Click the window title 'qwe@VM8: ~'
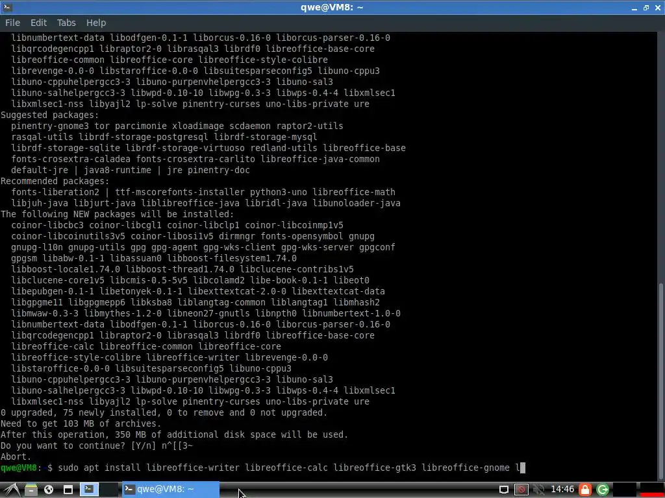665x498 pixels. click(332, 7)
